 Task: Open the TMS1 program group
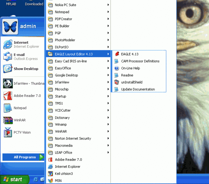pyautogui.click(x=78, y=103)
